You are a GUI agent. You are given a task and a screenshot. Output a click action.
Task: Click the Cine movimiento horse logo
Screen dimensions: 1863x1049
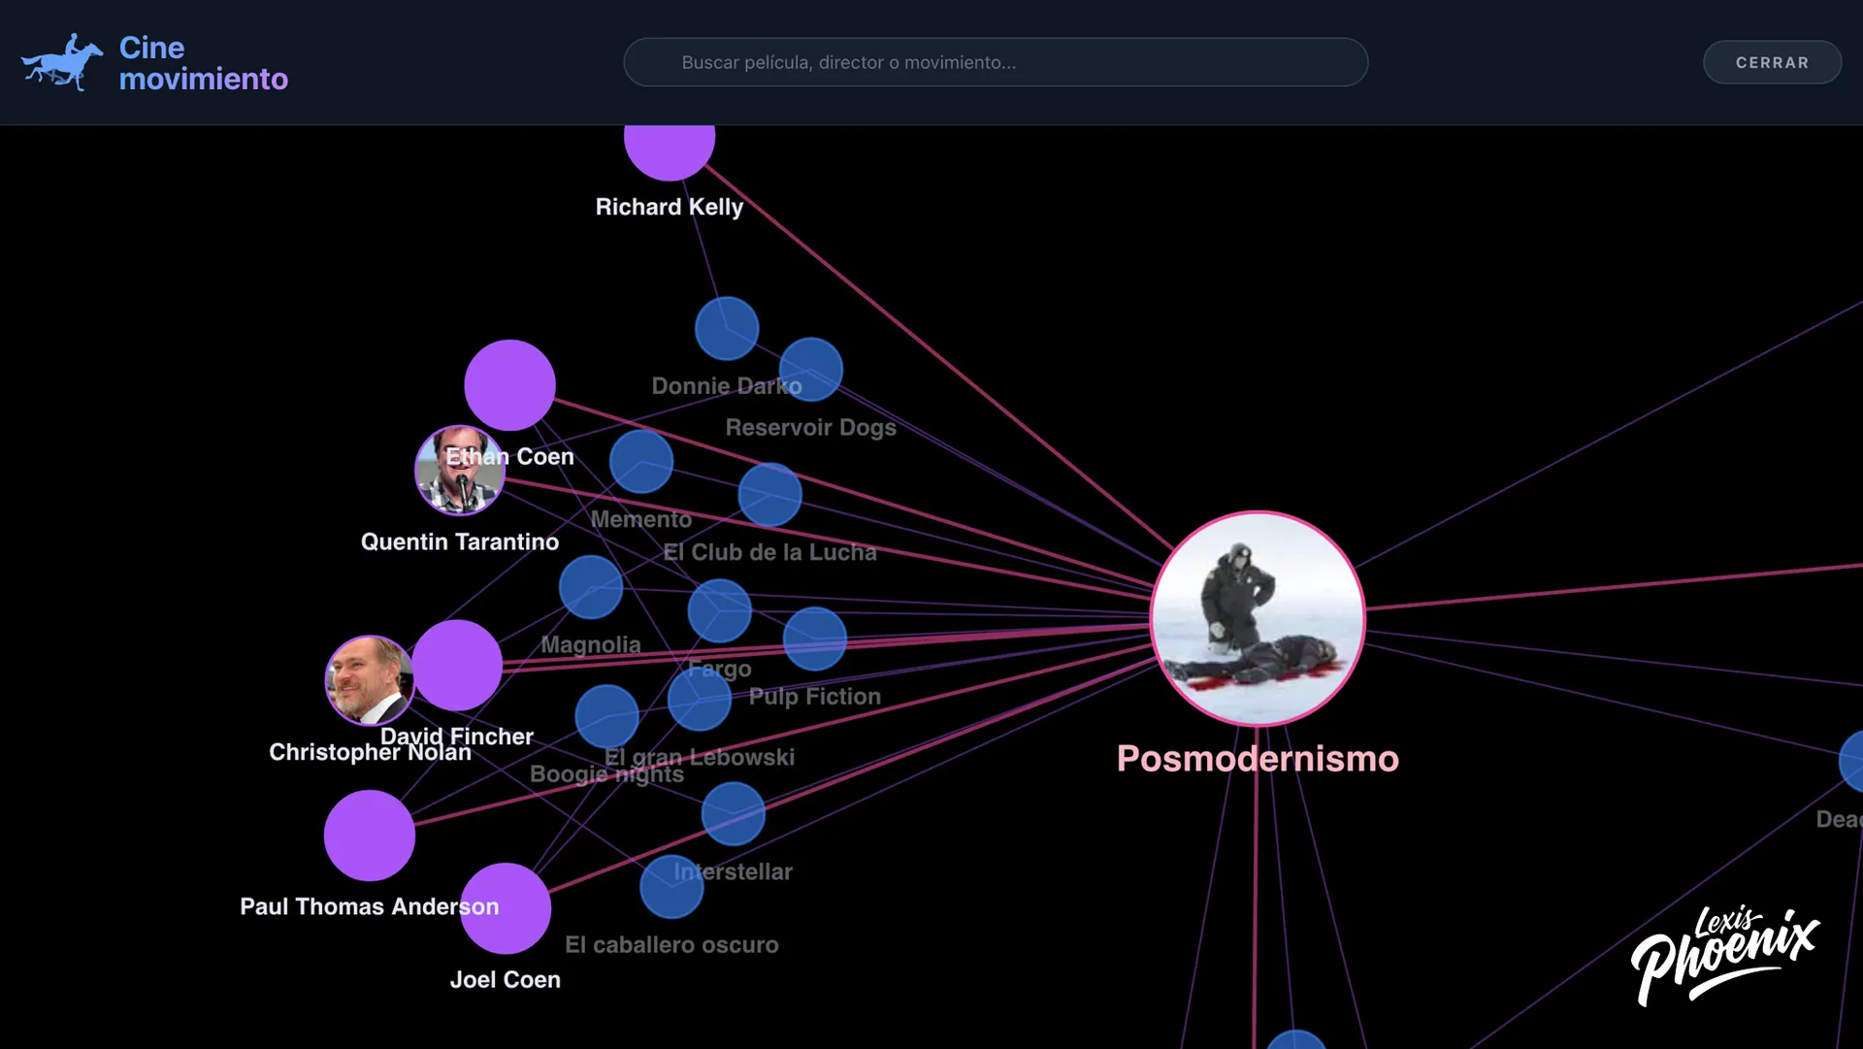pyautogui.click(x=61, y=62)
